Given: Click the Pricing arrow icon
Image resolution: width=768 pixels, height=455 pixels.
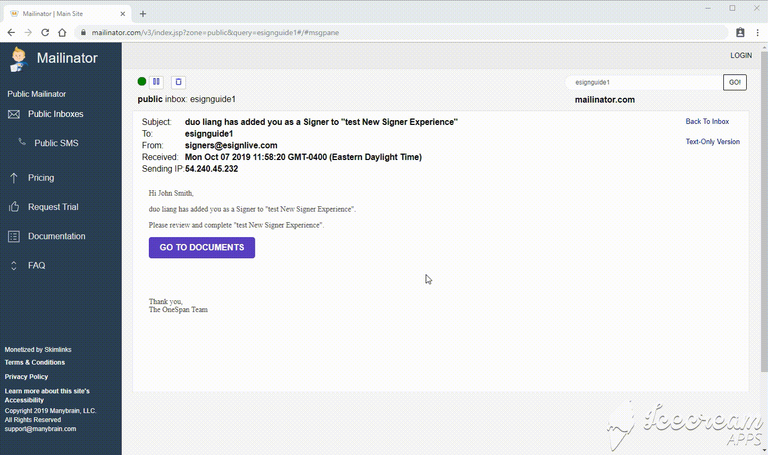Looking at the screenshot, I should tap(14, 178).
